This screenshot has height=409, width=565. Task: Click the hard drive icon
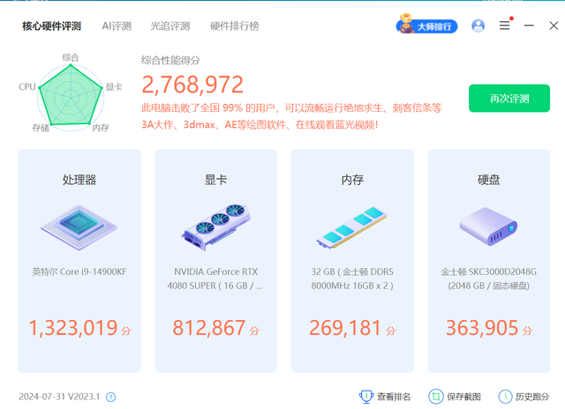488,227
